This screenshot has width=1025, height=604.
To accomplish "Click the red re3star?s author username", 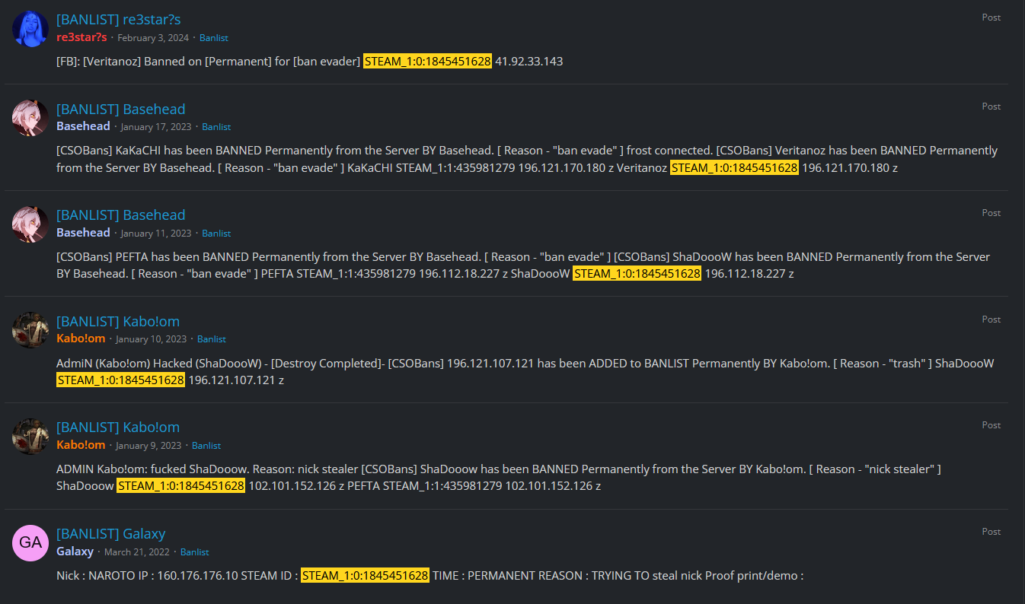I will click(x=81, y=37).
